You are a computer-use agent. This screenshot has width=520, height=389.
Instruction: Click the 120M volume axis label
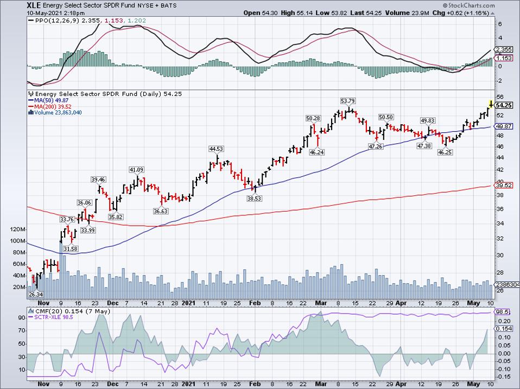tap(18, 229)
